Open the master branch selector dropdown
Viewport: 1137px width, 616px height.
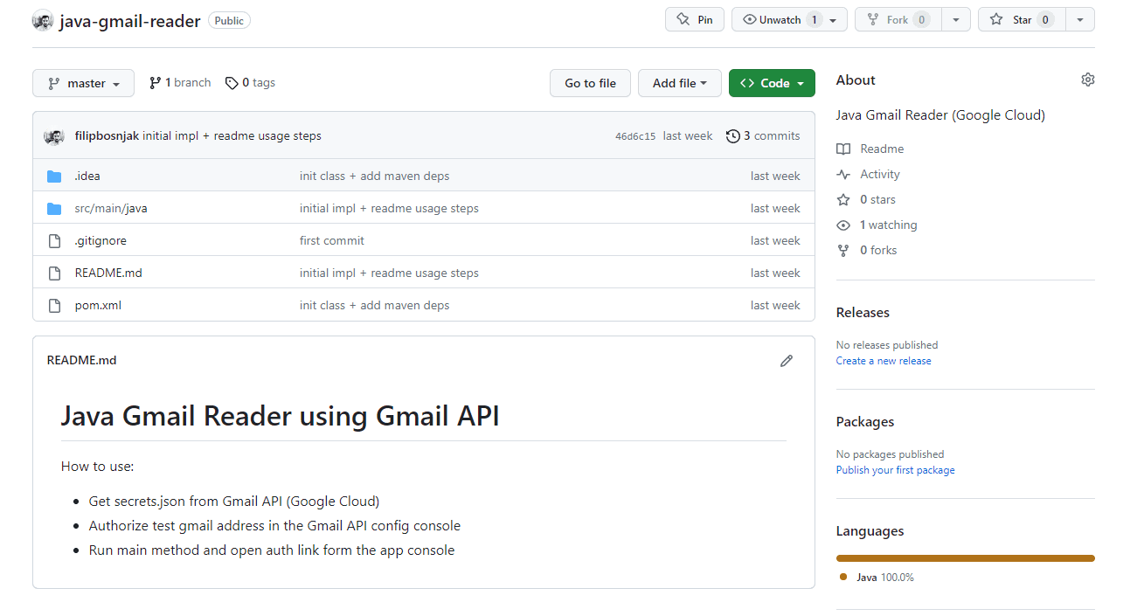pyautogui.click(x=83, y=83)
